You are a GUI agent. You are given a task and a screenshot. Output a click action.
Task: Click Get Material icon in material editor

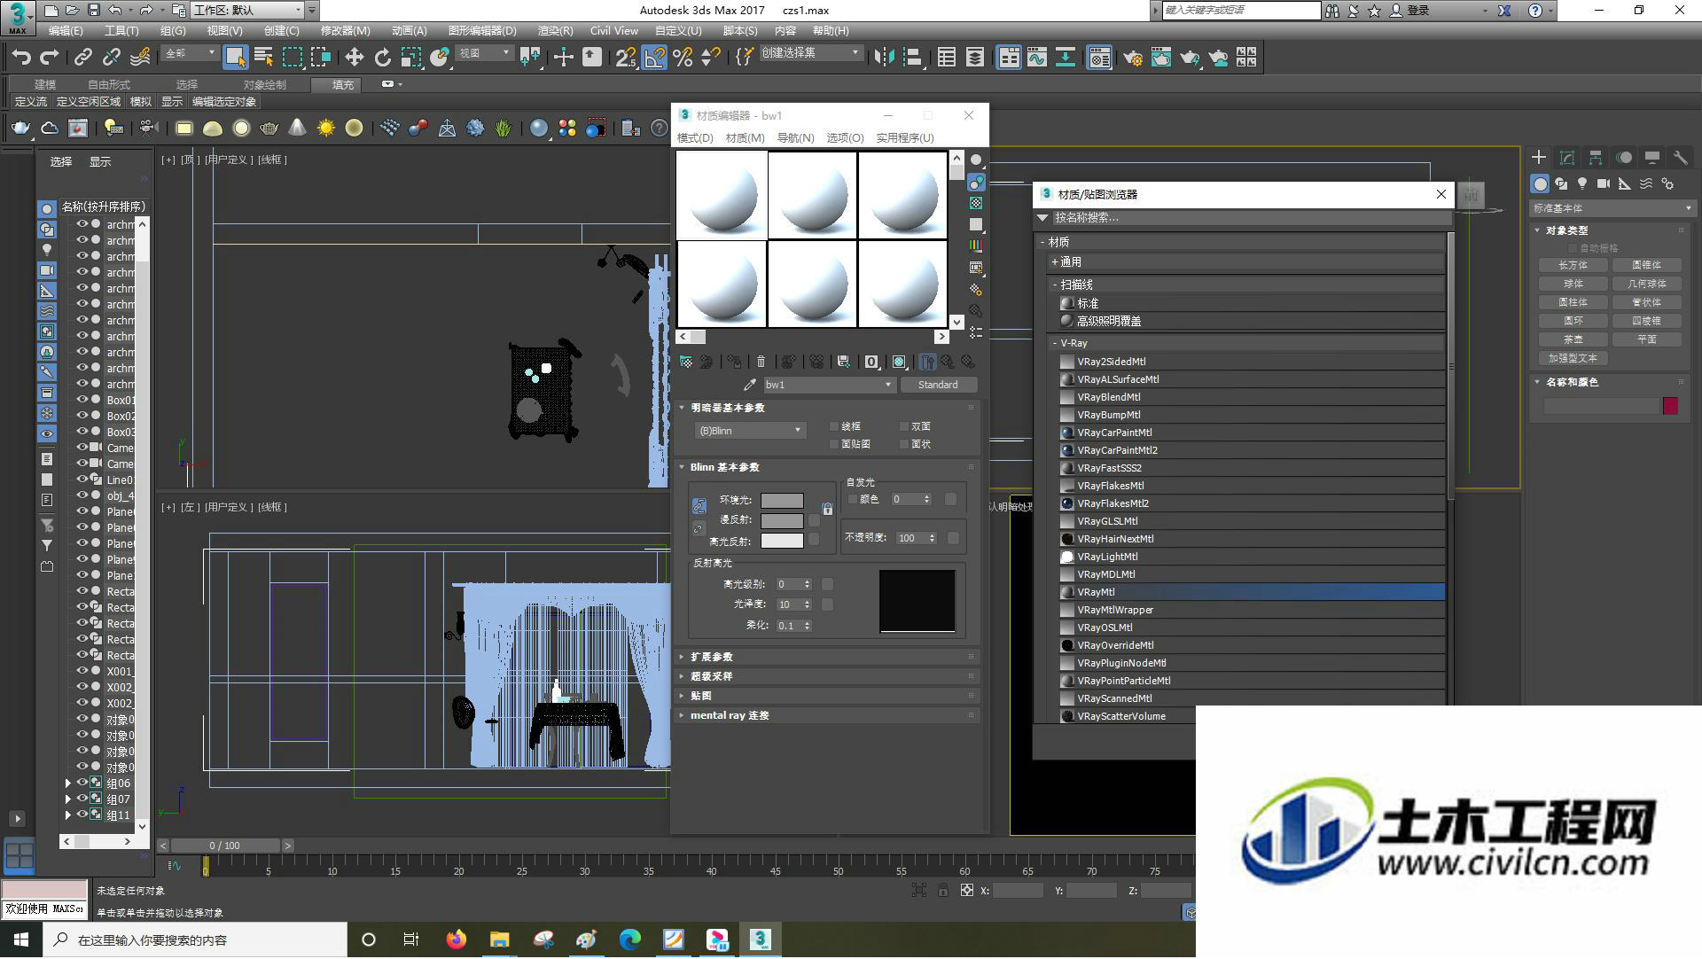(685, 362)
